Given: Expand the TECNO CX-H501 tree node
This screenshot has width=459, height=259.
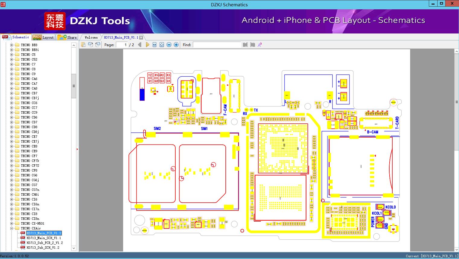Looking at the screenshot, I should pyautogui.click(x=11, y=223).
